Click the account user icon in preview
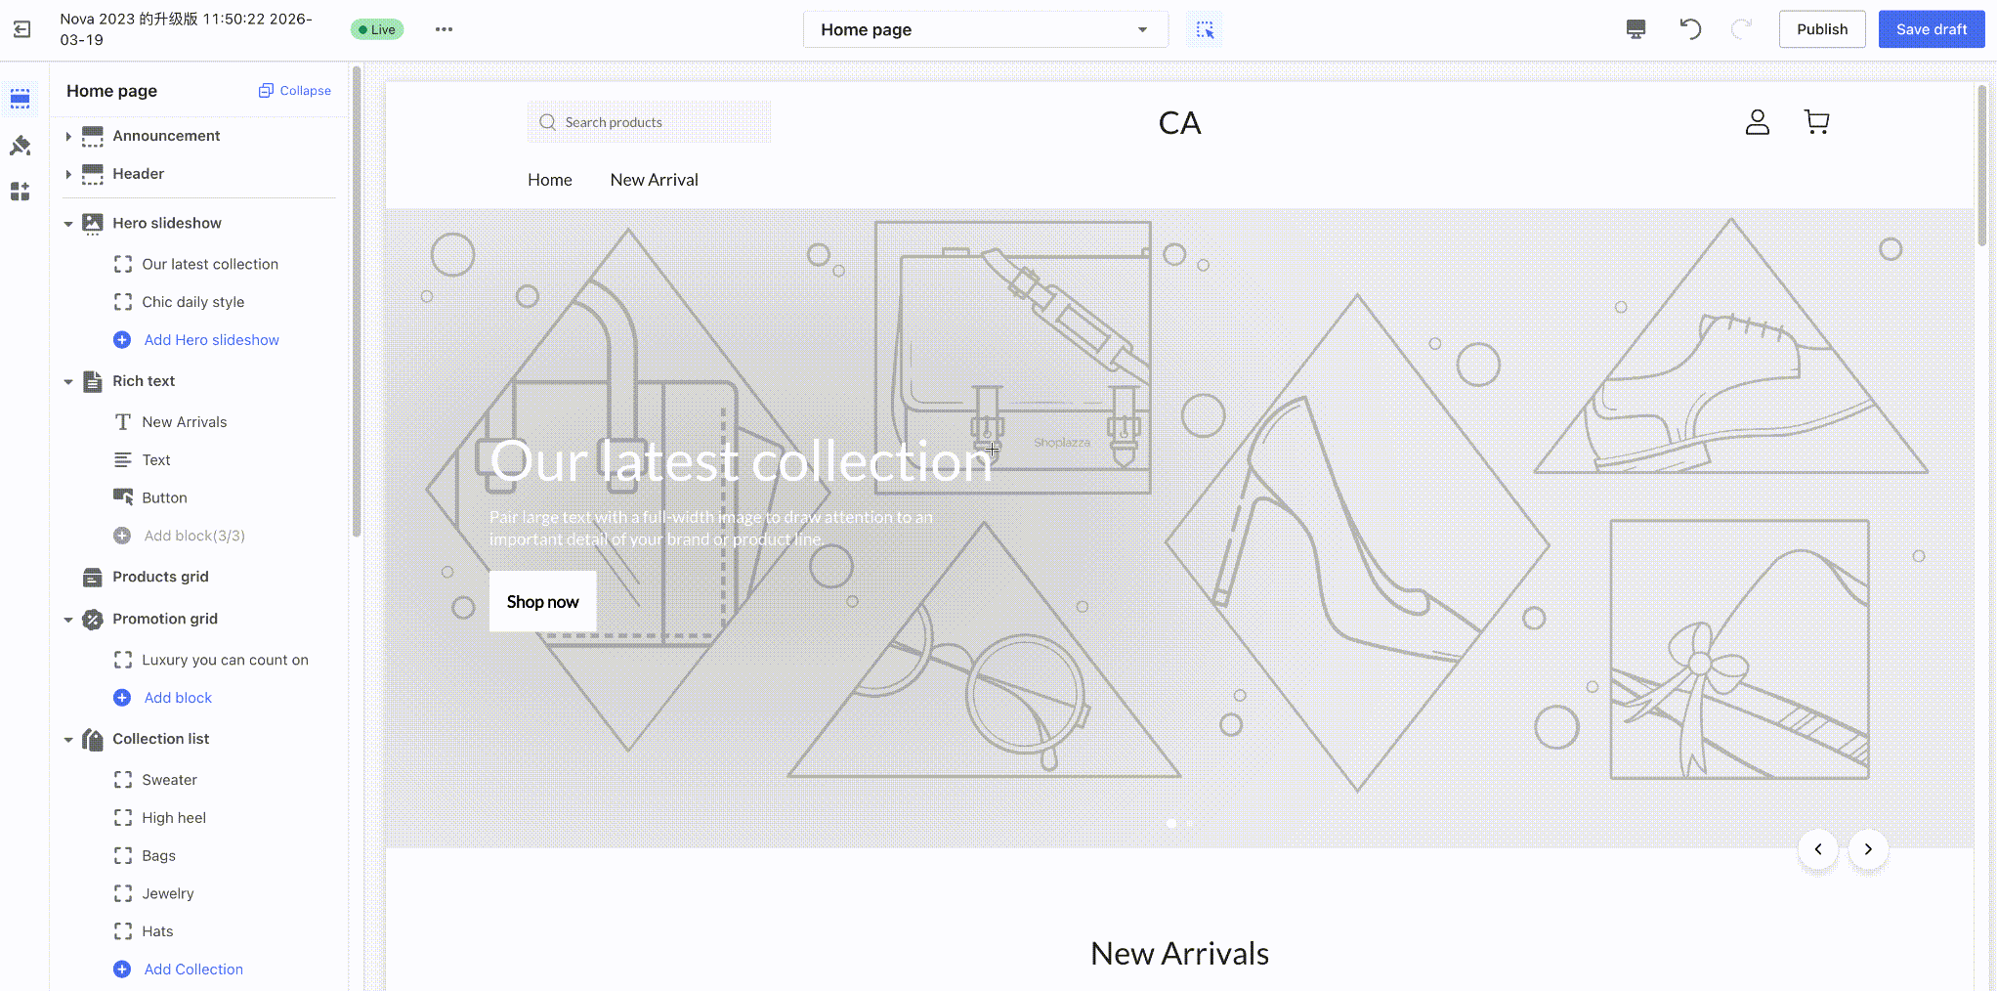Image resolution: width=1997 pixels, height=991 pixels. (x=1757, y=122)
